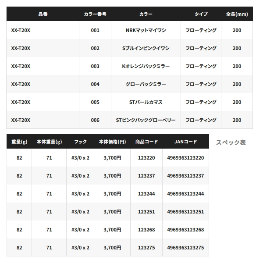Select color number 004 cell
This screenshot has width=263, height=263.
tap(95, 84)
